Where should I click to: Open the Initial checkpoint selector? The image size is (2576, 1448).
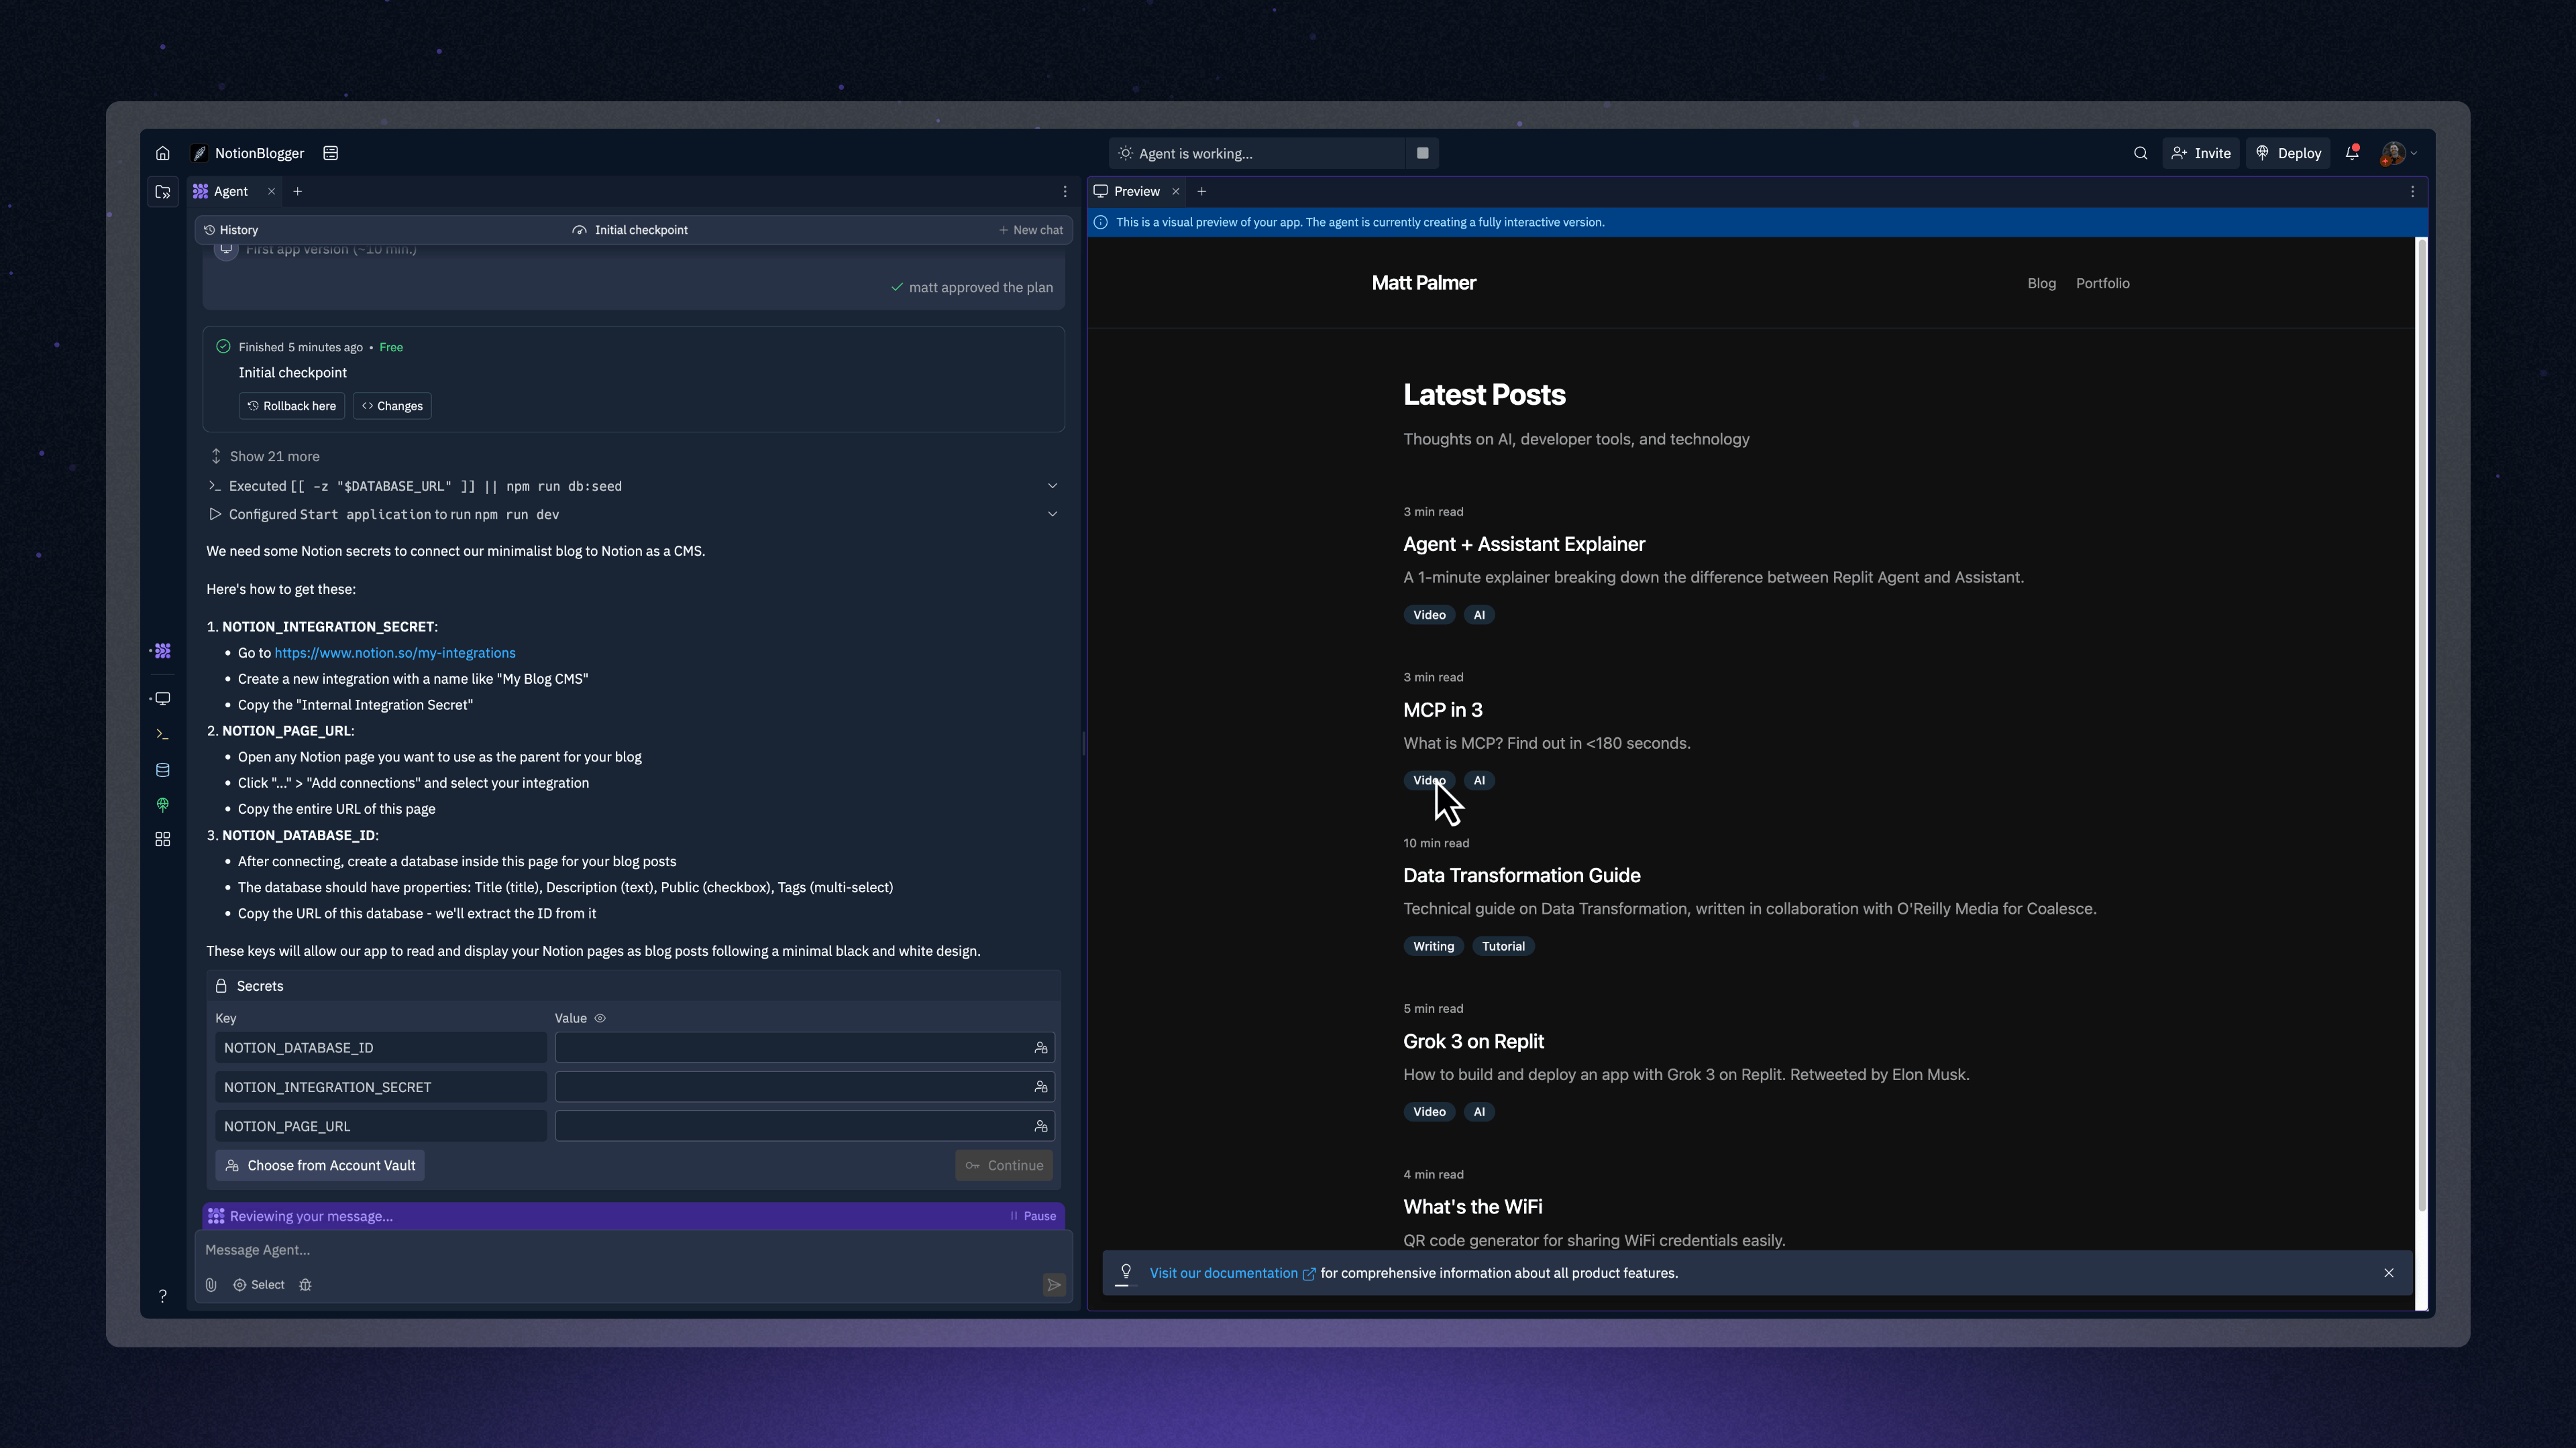630,230
